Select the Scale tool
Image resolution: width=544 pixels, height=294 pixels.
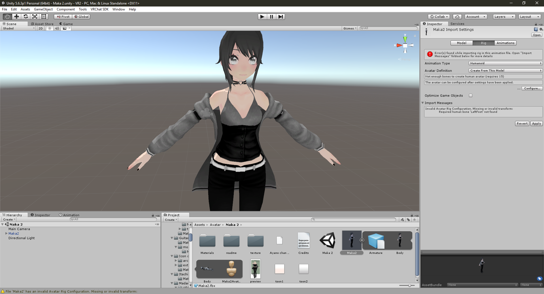click(x=35, y=17)
